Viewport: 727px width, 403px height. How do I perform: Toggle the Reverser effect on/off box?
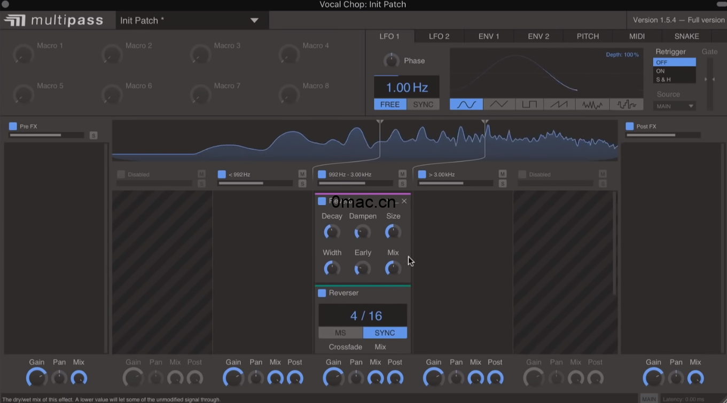(322, 293)
